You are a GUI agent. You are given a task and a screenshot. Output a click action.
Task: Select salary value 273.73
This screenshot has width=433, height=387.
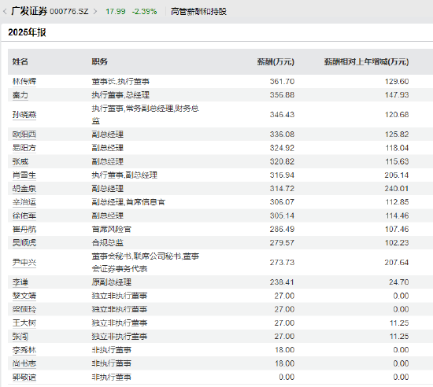pos(282,262)
